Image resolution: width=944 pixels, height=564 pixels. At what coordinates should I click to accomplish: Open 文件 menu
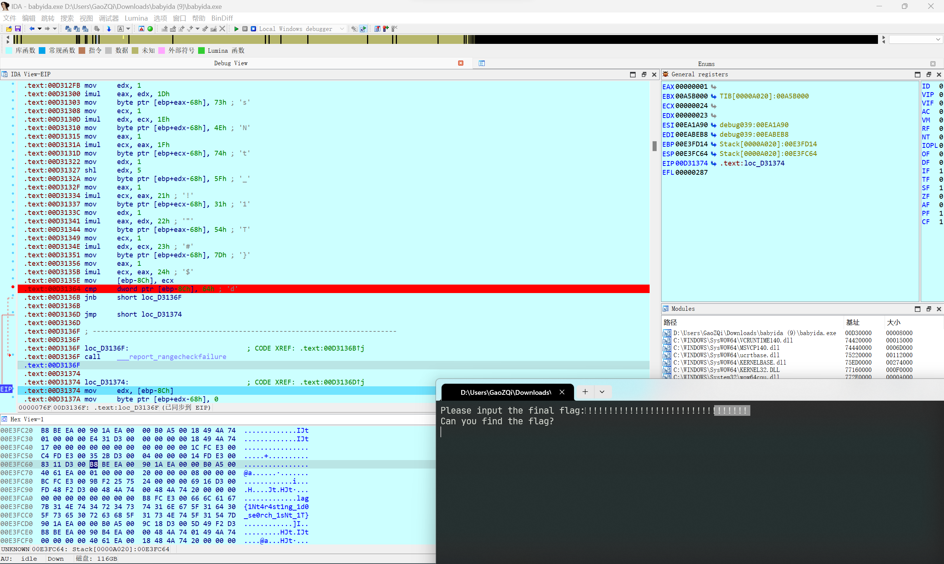10,18
